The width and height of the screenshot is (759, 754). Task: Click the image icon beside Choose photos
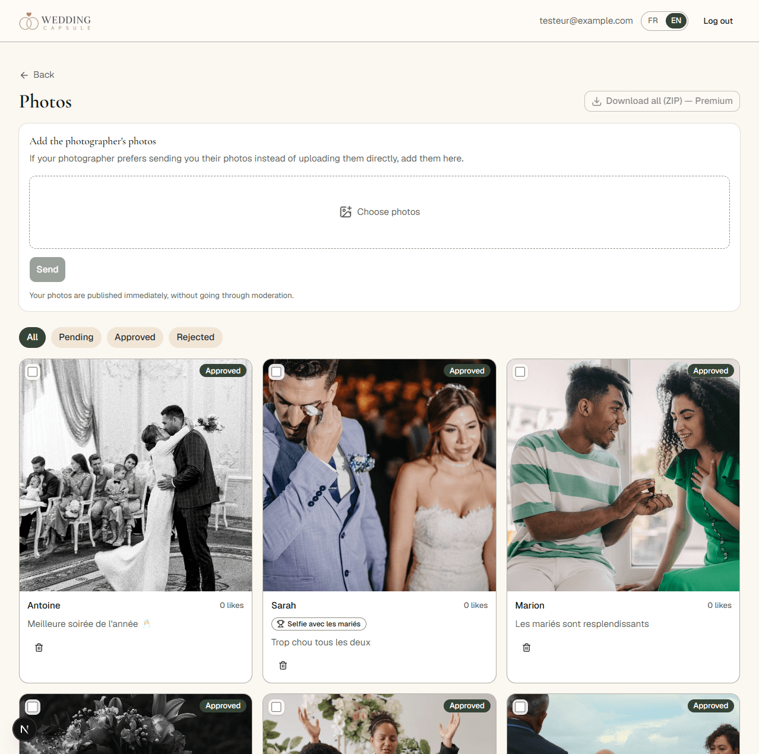tap(346, 212)
